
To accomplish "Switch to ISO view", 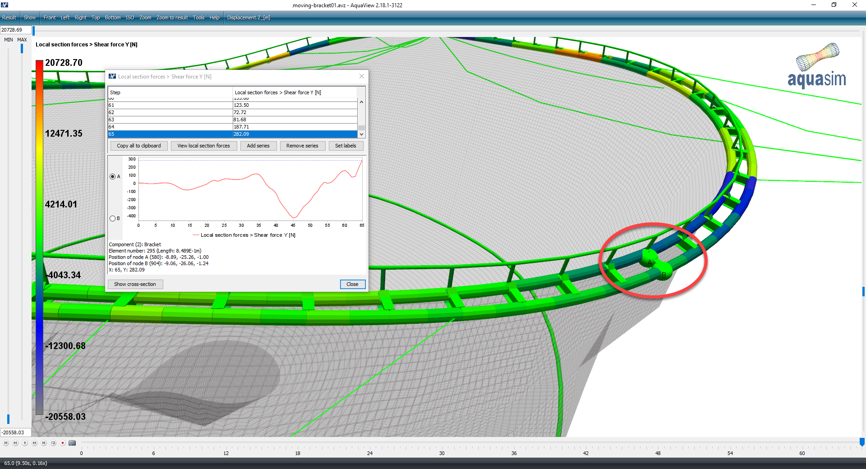I will (130, 18).
